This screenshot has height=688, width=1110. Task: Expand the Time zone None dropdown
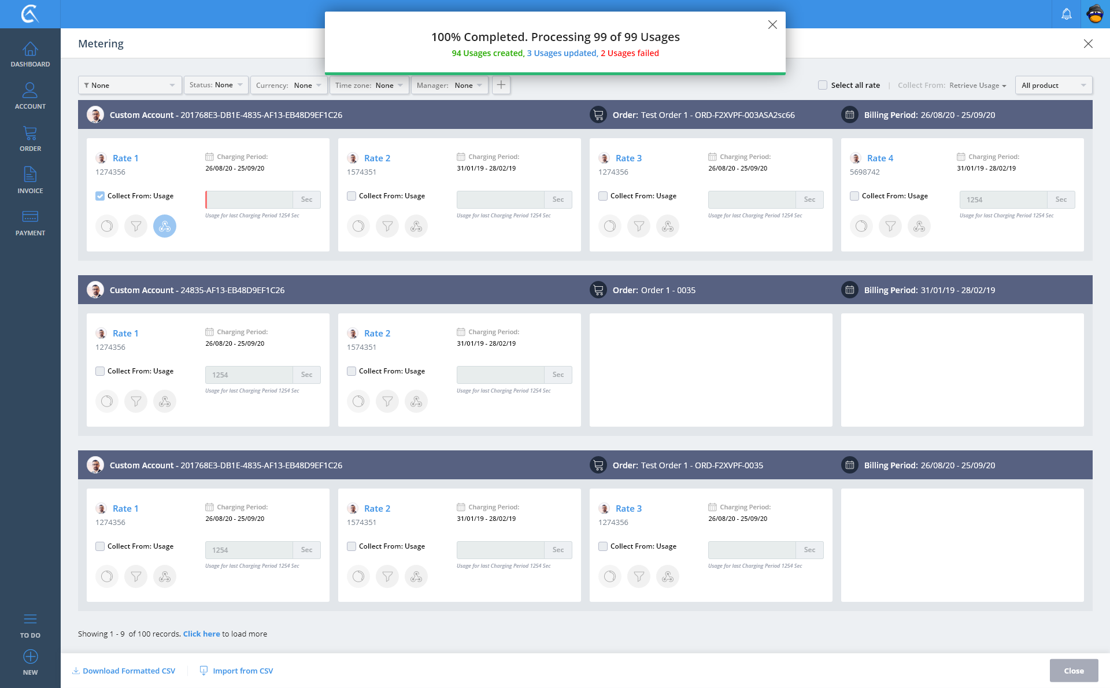pos(369,85)
